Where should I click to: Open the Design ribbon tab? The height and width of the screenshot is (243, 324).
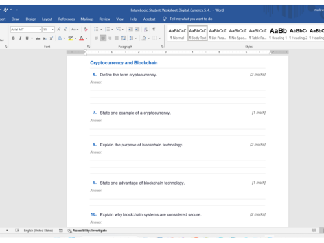31,19
